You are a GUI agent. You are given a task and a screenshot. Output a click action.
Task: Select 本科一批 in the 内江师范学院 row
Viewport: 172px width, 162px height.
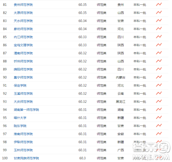(140, 37)
